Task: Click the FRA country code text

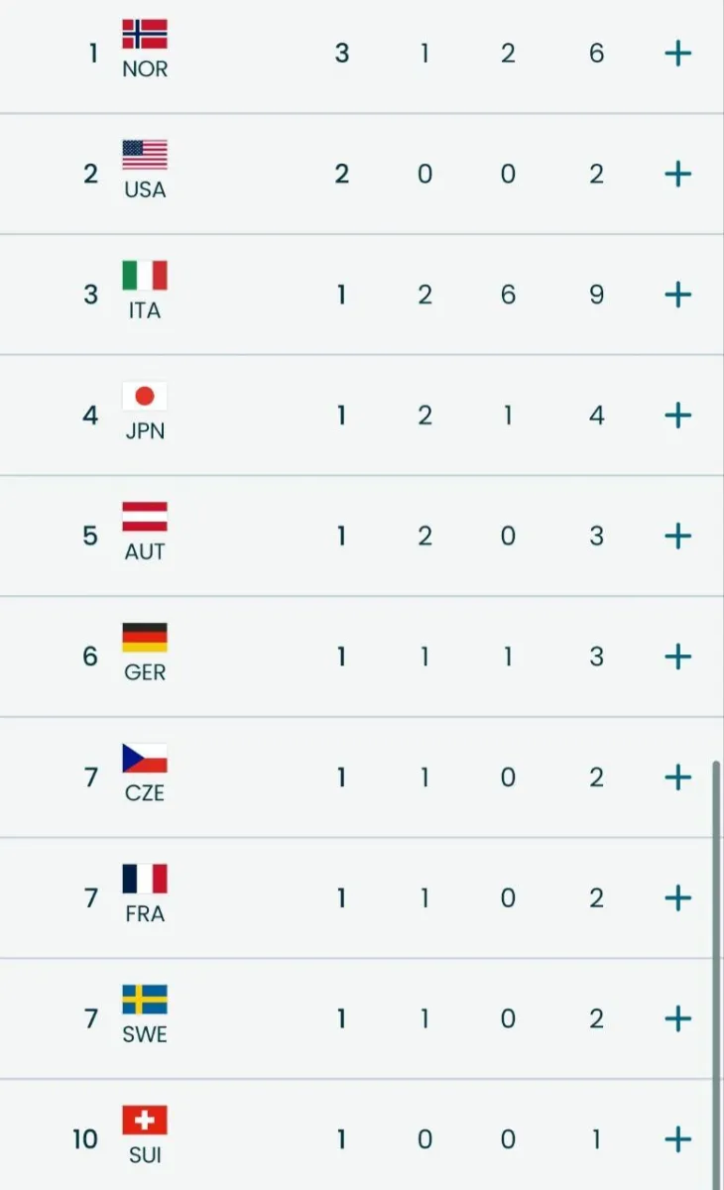Action: click(145, 914)
